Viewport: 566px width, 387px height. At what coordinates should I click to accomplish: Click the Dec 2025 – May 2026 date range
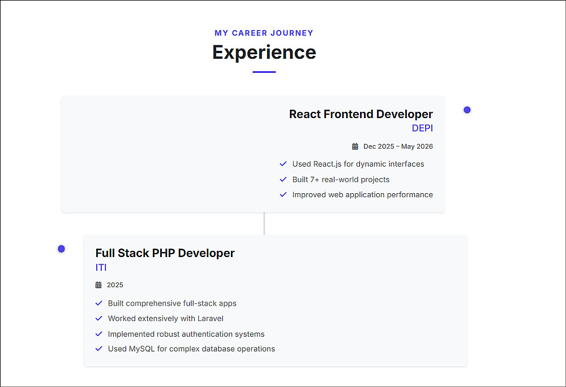(398, 146)
